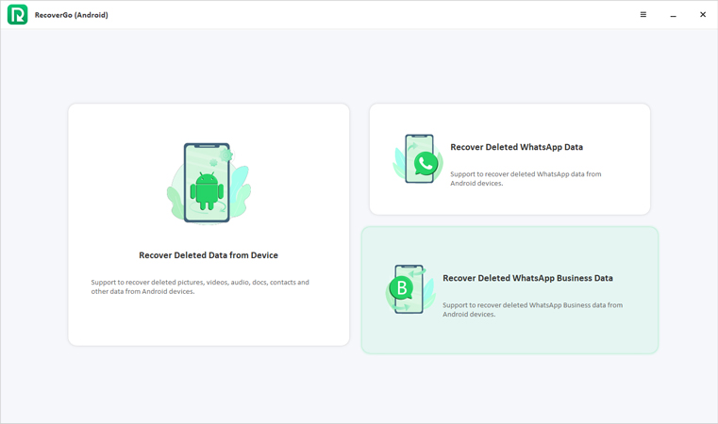The height and width of the screenshot is (424, 718).
Task: Click 'Support to recover deleted WhatsApp data' text
Action: 526,178
